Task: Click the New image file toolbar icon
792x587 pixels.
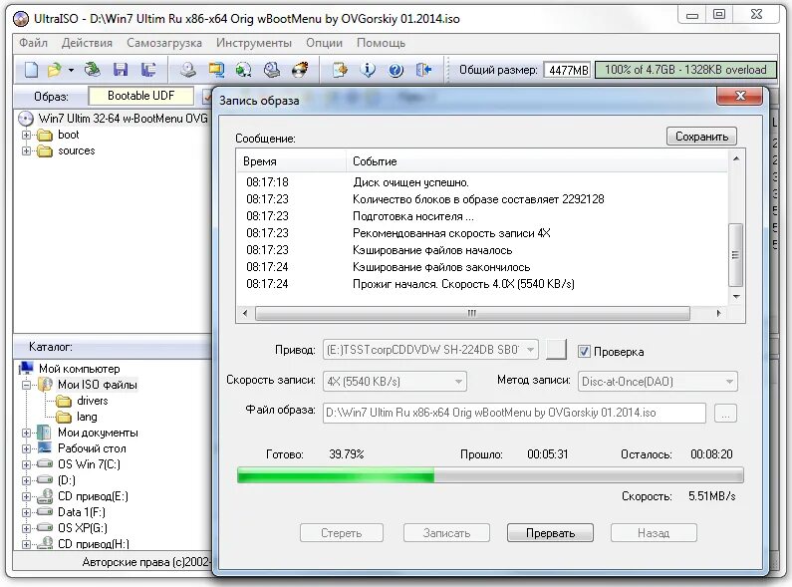Action: coord(31,70)
